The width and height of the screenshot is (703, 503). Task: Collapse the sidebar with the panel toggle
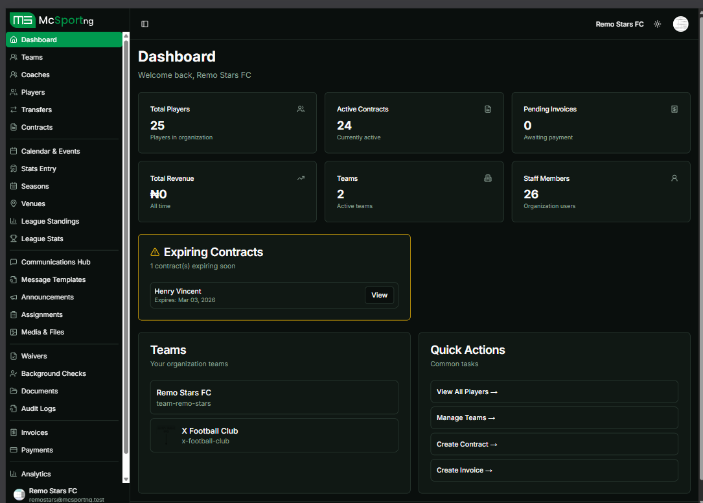pyautogui.click(x=144, y=24)
